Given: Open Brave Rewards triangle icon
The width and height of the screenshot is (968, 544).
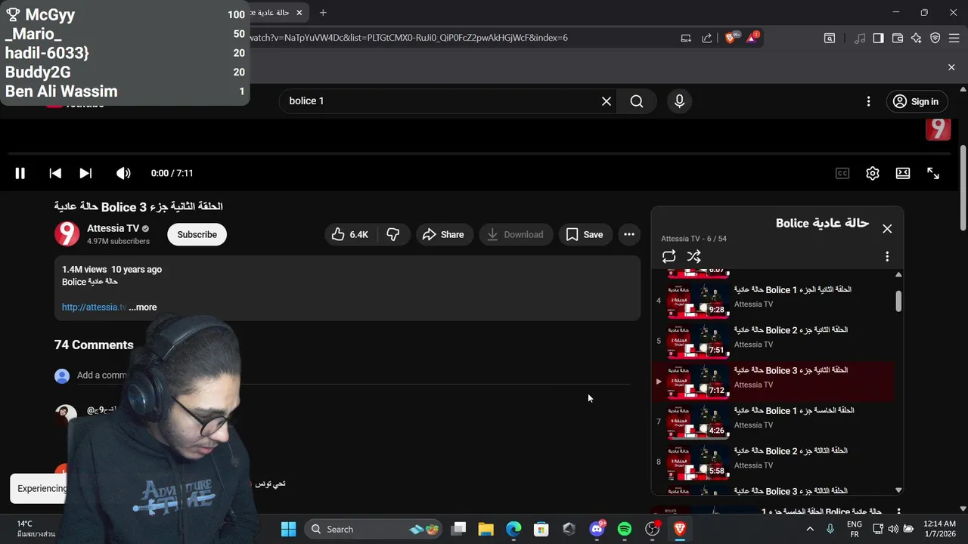Looking at the screenshot, I should 752,38.
